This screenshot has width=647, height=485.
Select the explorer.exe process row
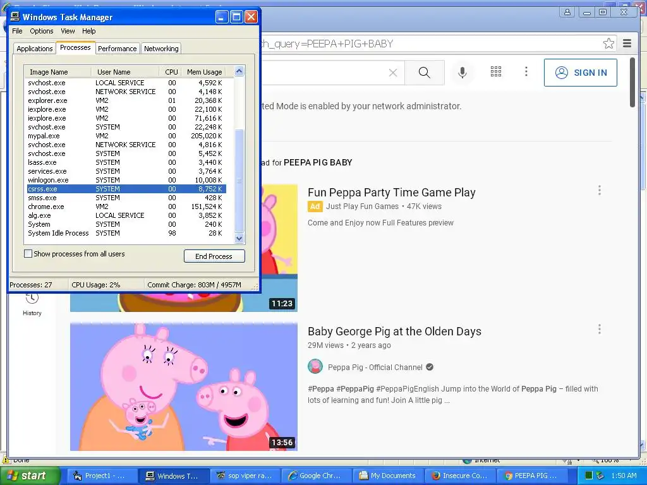coord(126,100)
